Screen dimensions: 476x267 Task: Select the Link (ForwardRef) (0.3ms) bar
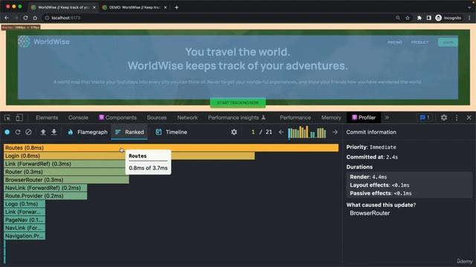66,164
